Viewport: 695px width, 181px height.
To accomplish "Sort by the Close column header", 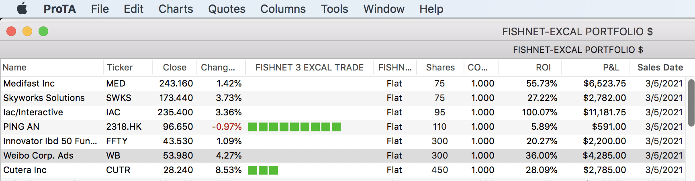I will [175, 67].
